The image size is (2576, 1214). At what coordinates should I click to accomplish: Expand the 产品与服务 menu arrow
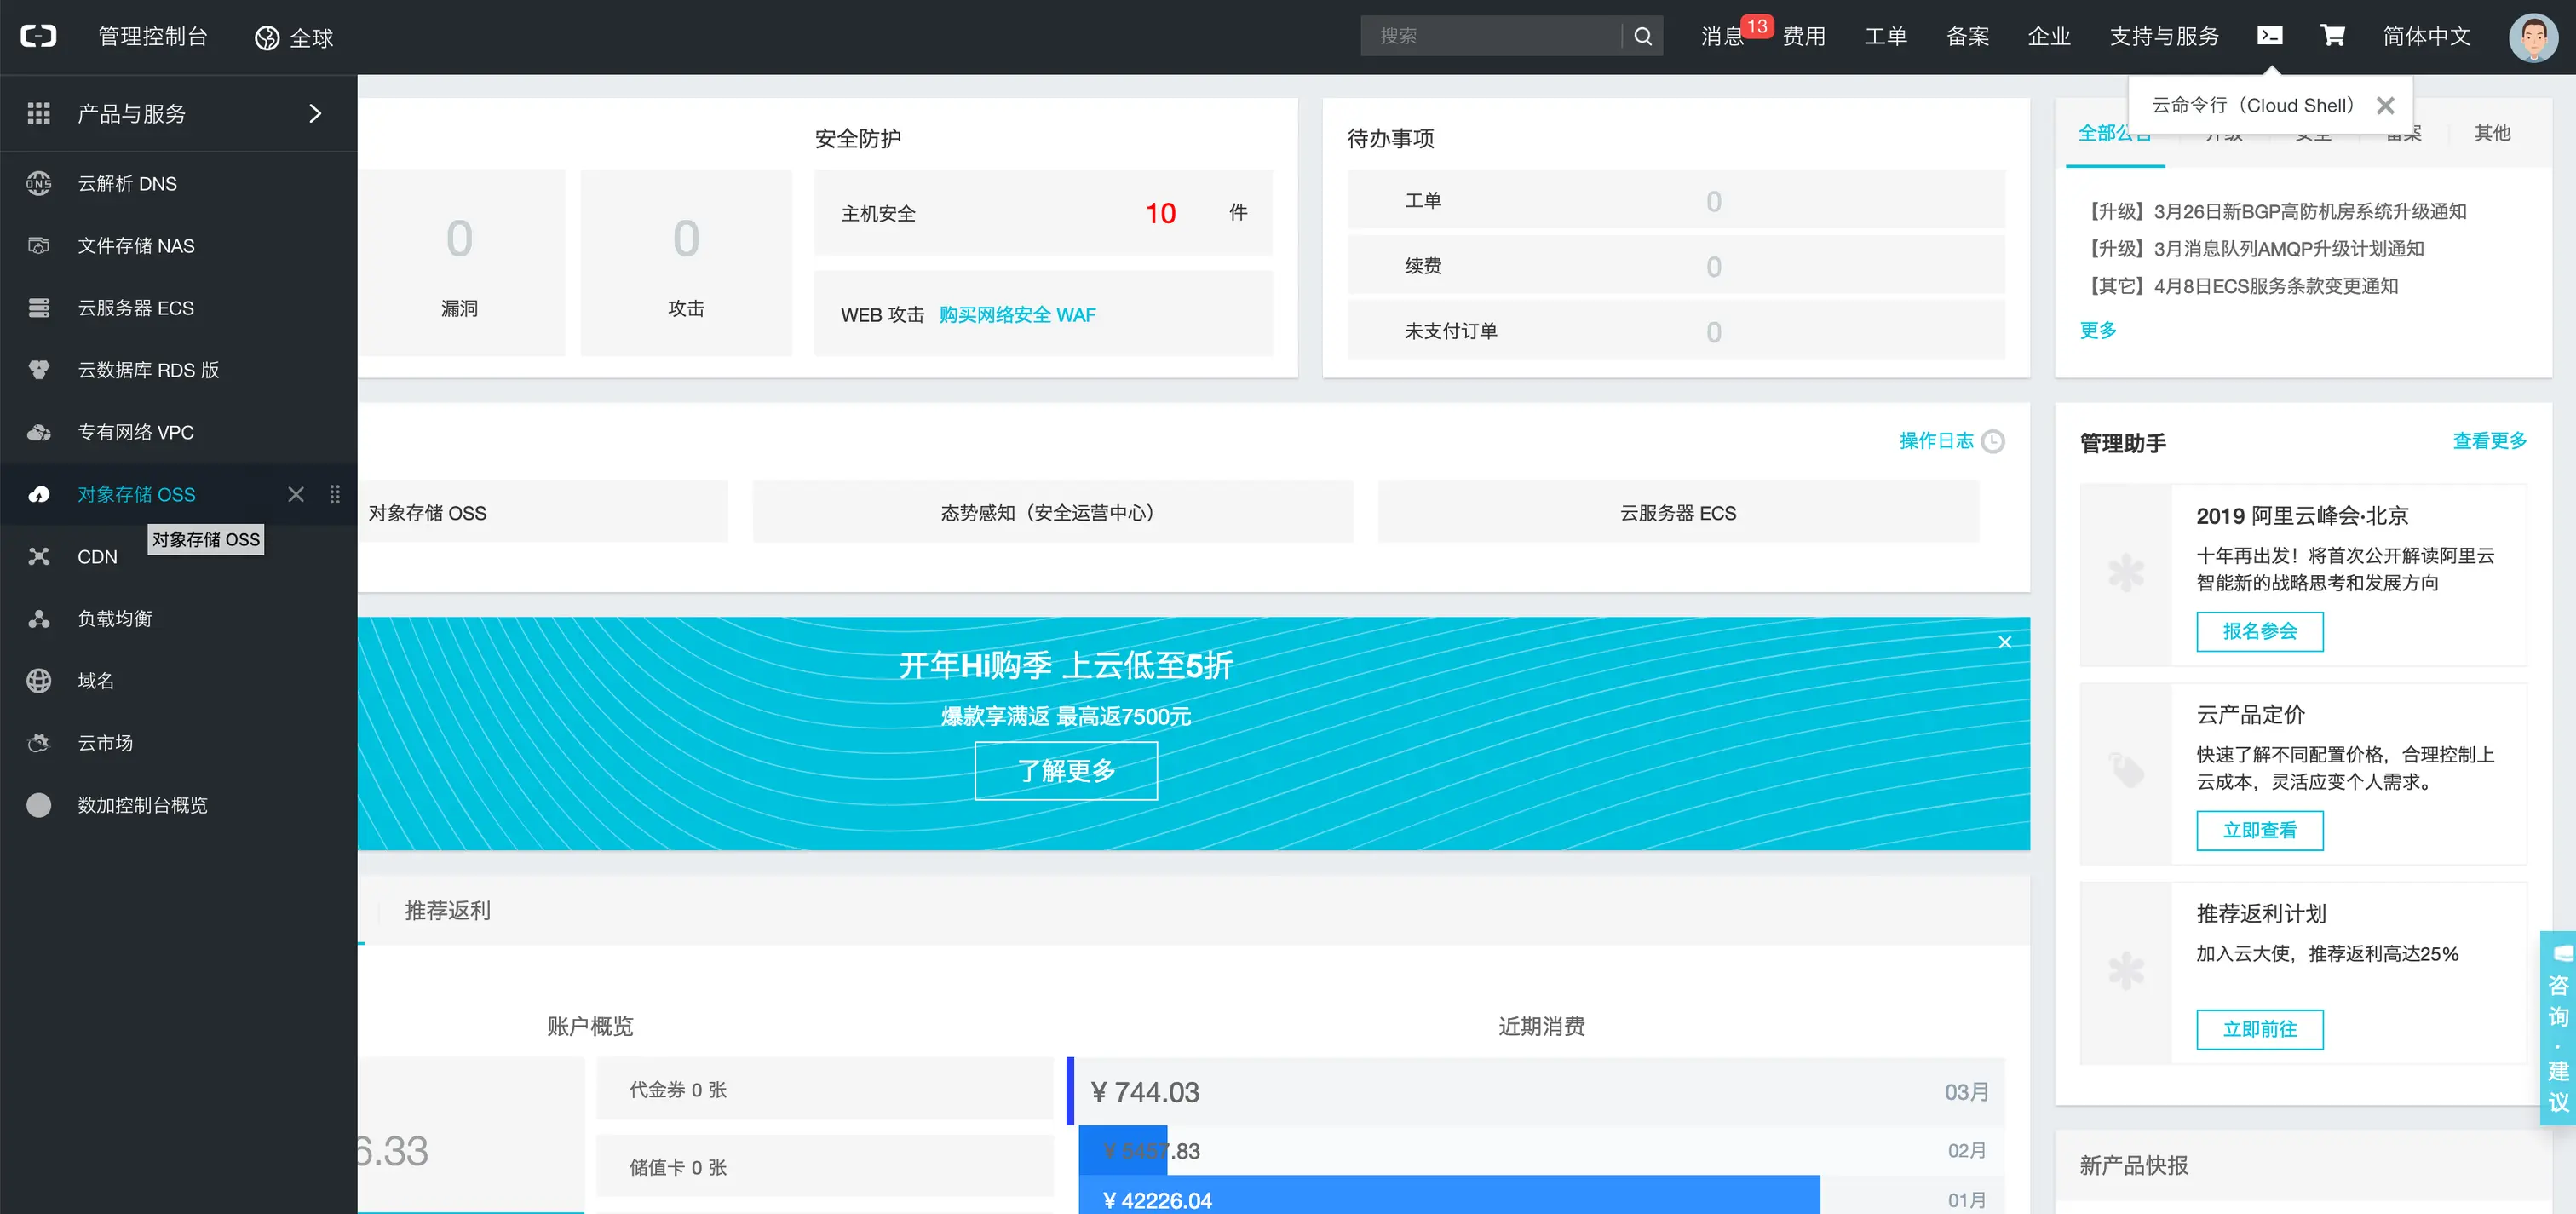coord(315,114)
